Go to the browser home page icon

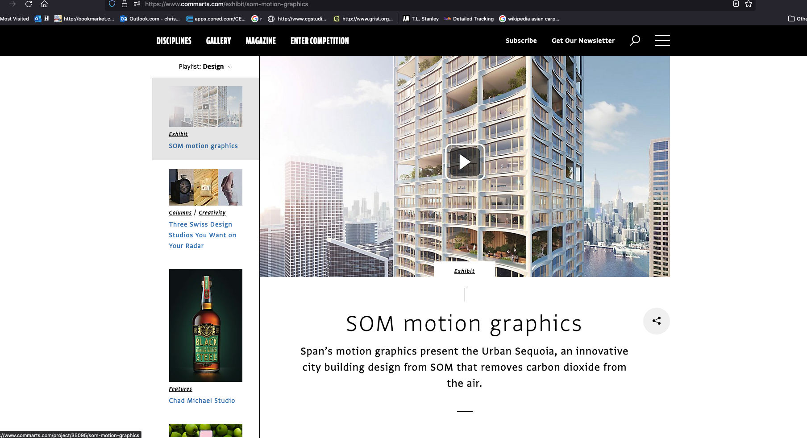tap(44, 4)
